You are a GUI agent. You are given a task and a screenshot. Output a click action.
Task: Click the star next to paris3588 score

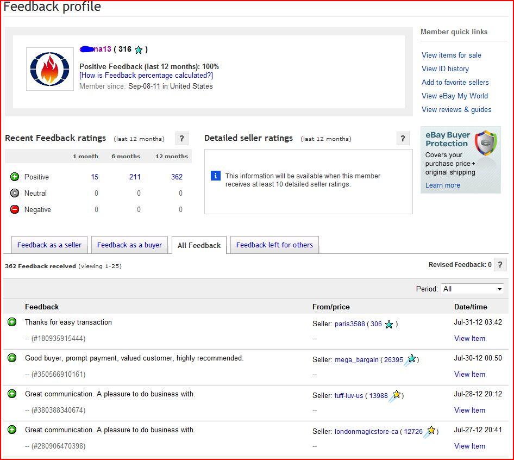coord(389,325)
